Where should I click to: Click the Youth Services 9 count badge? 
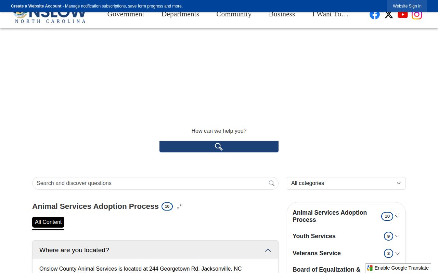pyautogui.click(x=388, y=236)
